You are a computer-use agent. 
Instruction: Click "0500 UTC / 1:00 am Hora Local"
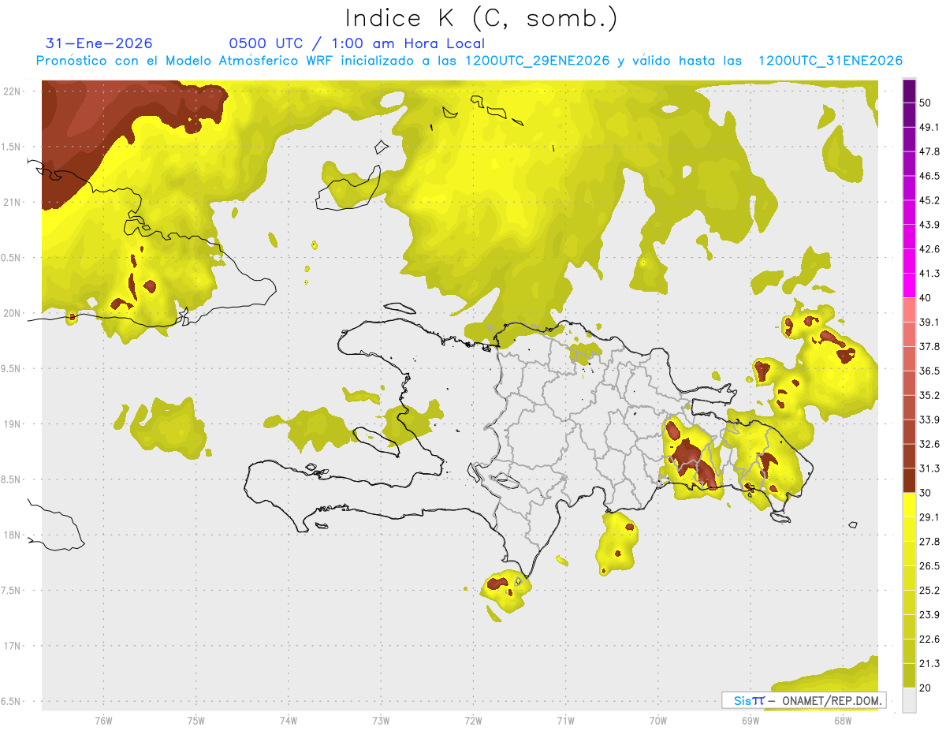(x=357, y=43)
